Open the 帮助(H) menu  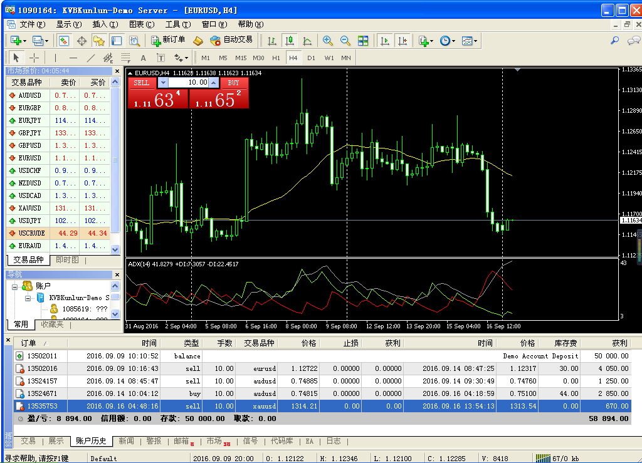pyautogui.click(x=251, y=24)
